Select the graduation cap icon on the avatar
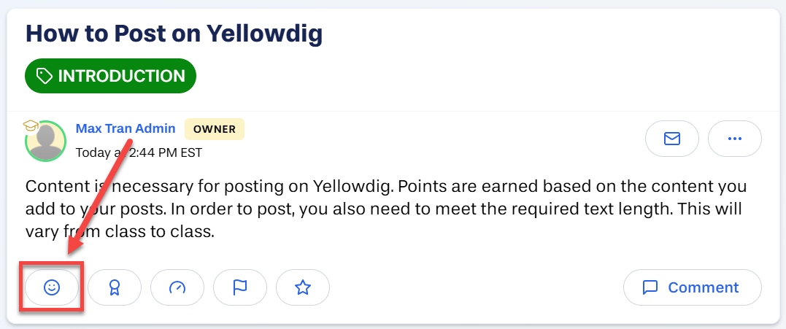The width and height of the screenshot is (786, 329). point(31,125)
